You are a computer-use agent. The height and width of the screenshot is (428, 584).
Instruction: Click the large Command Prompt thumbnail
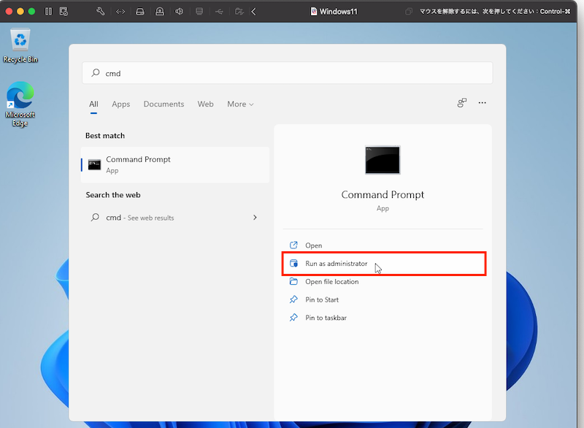(383, 160)
